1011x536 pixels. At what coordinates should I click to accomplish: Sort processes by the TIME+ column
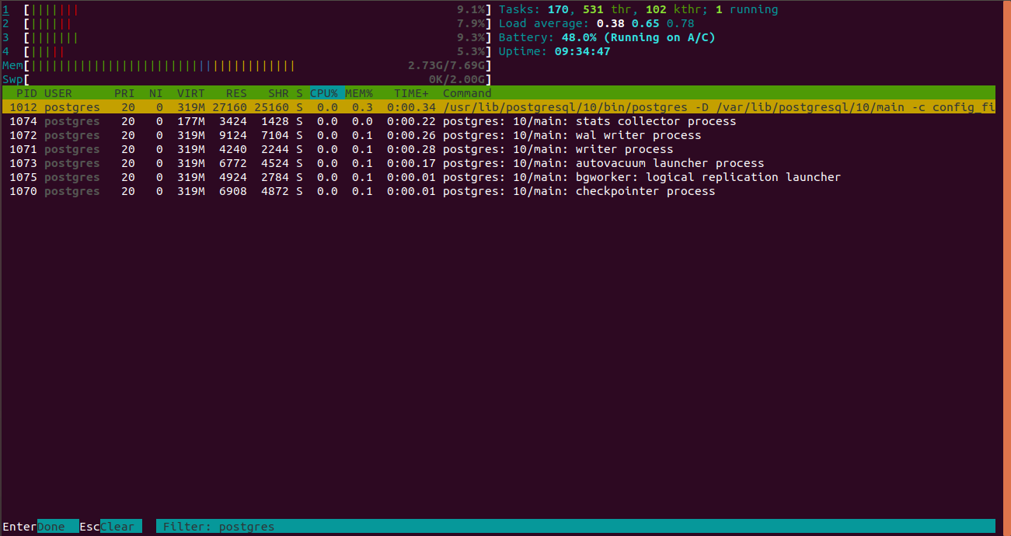coord(410,92)
